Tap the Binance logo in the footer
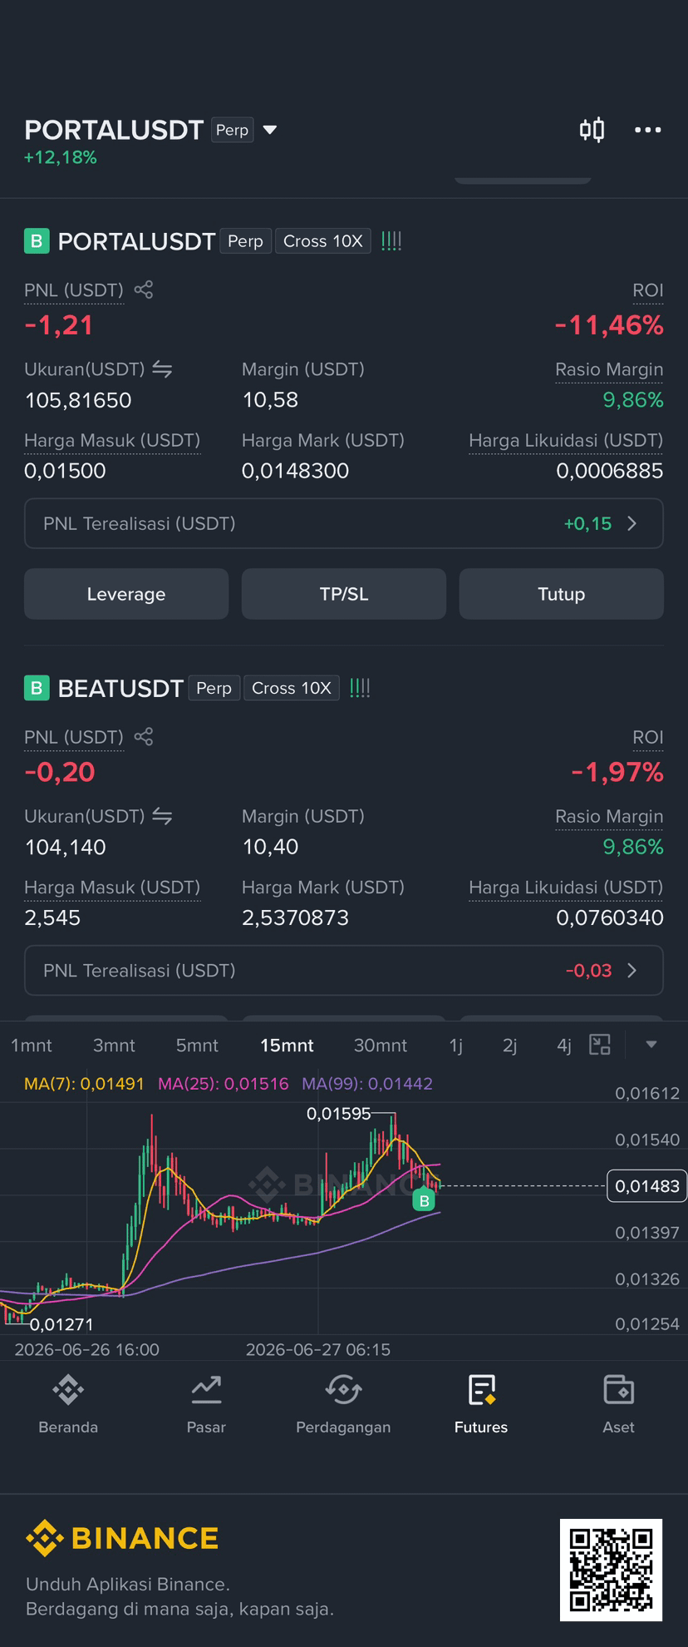 pos(122,1539)
